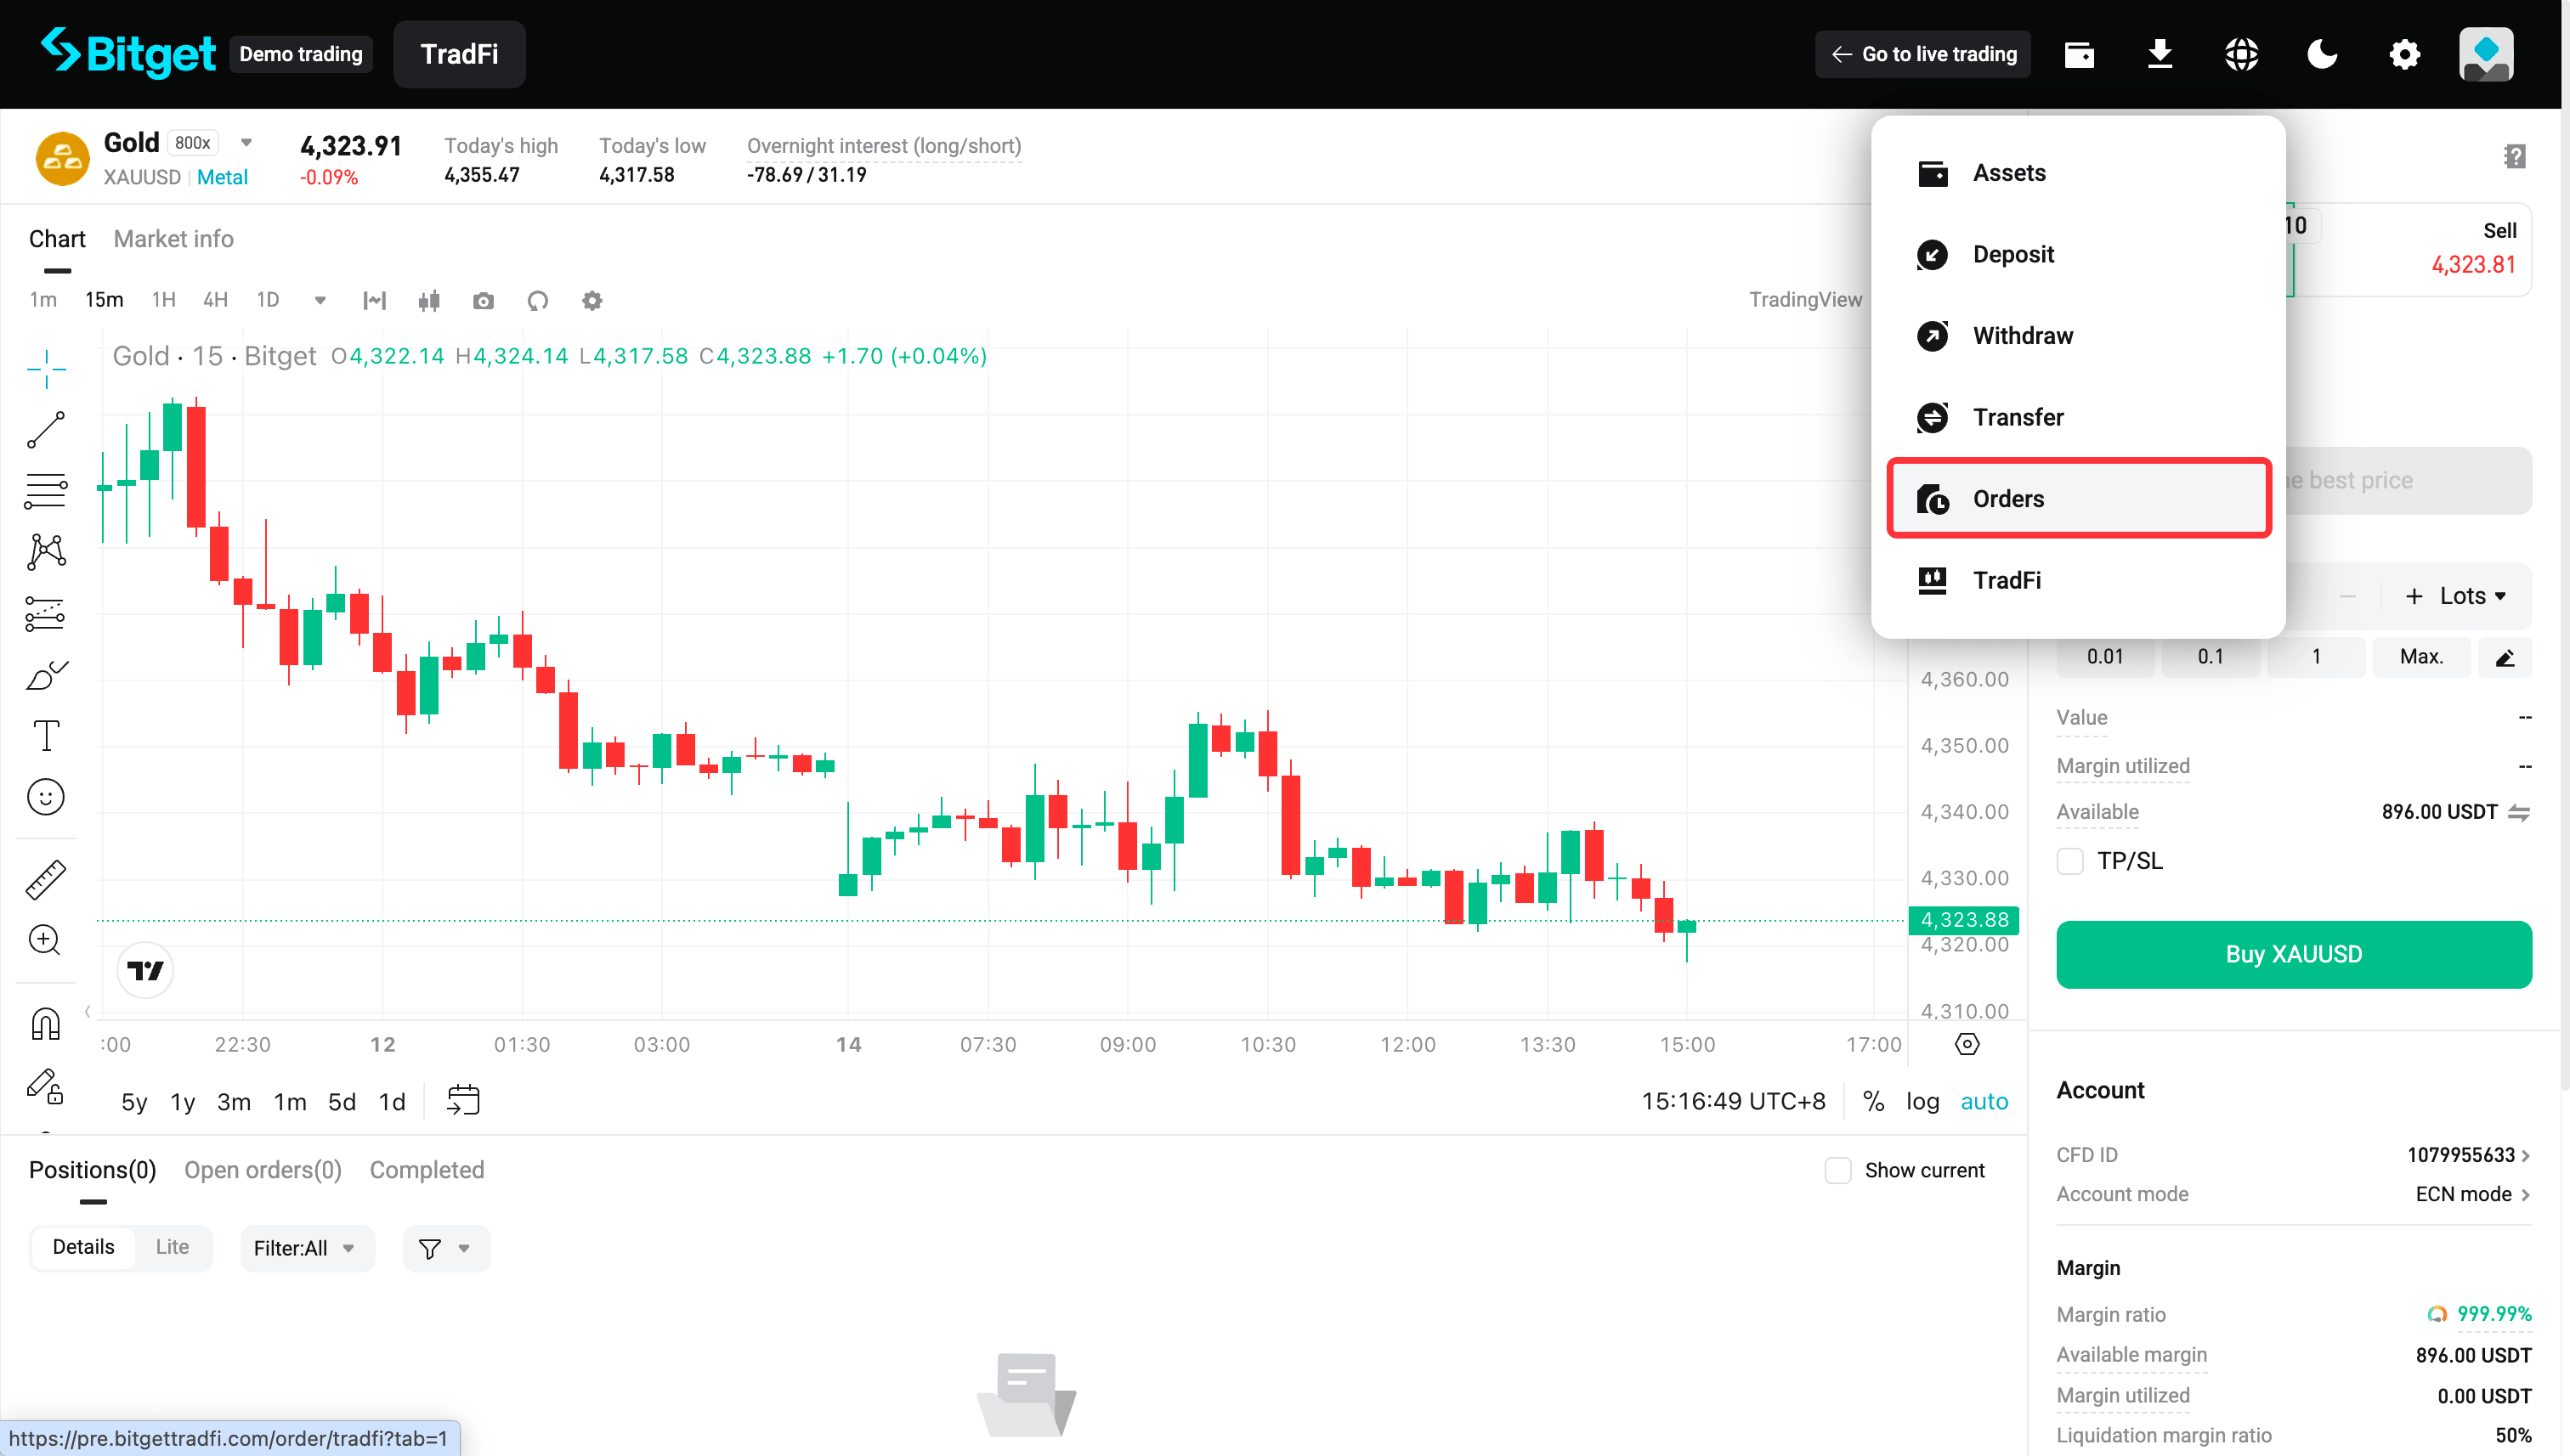Viewport: 2570px width, 1456px height.
Task: Switch to Lite view mode
Action: 172,1247
